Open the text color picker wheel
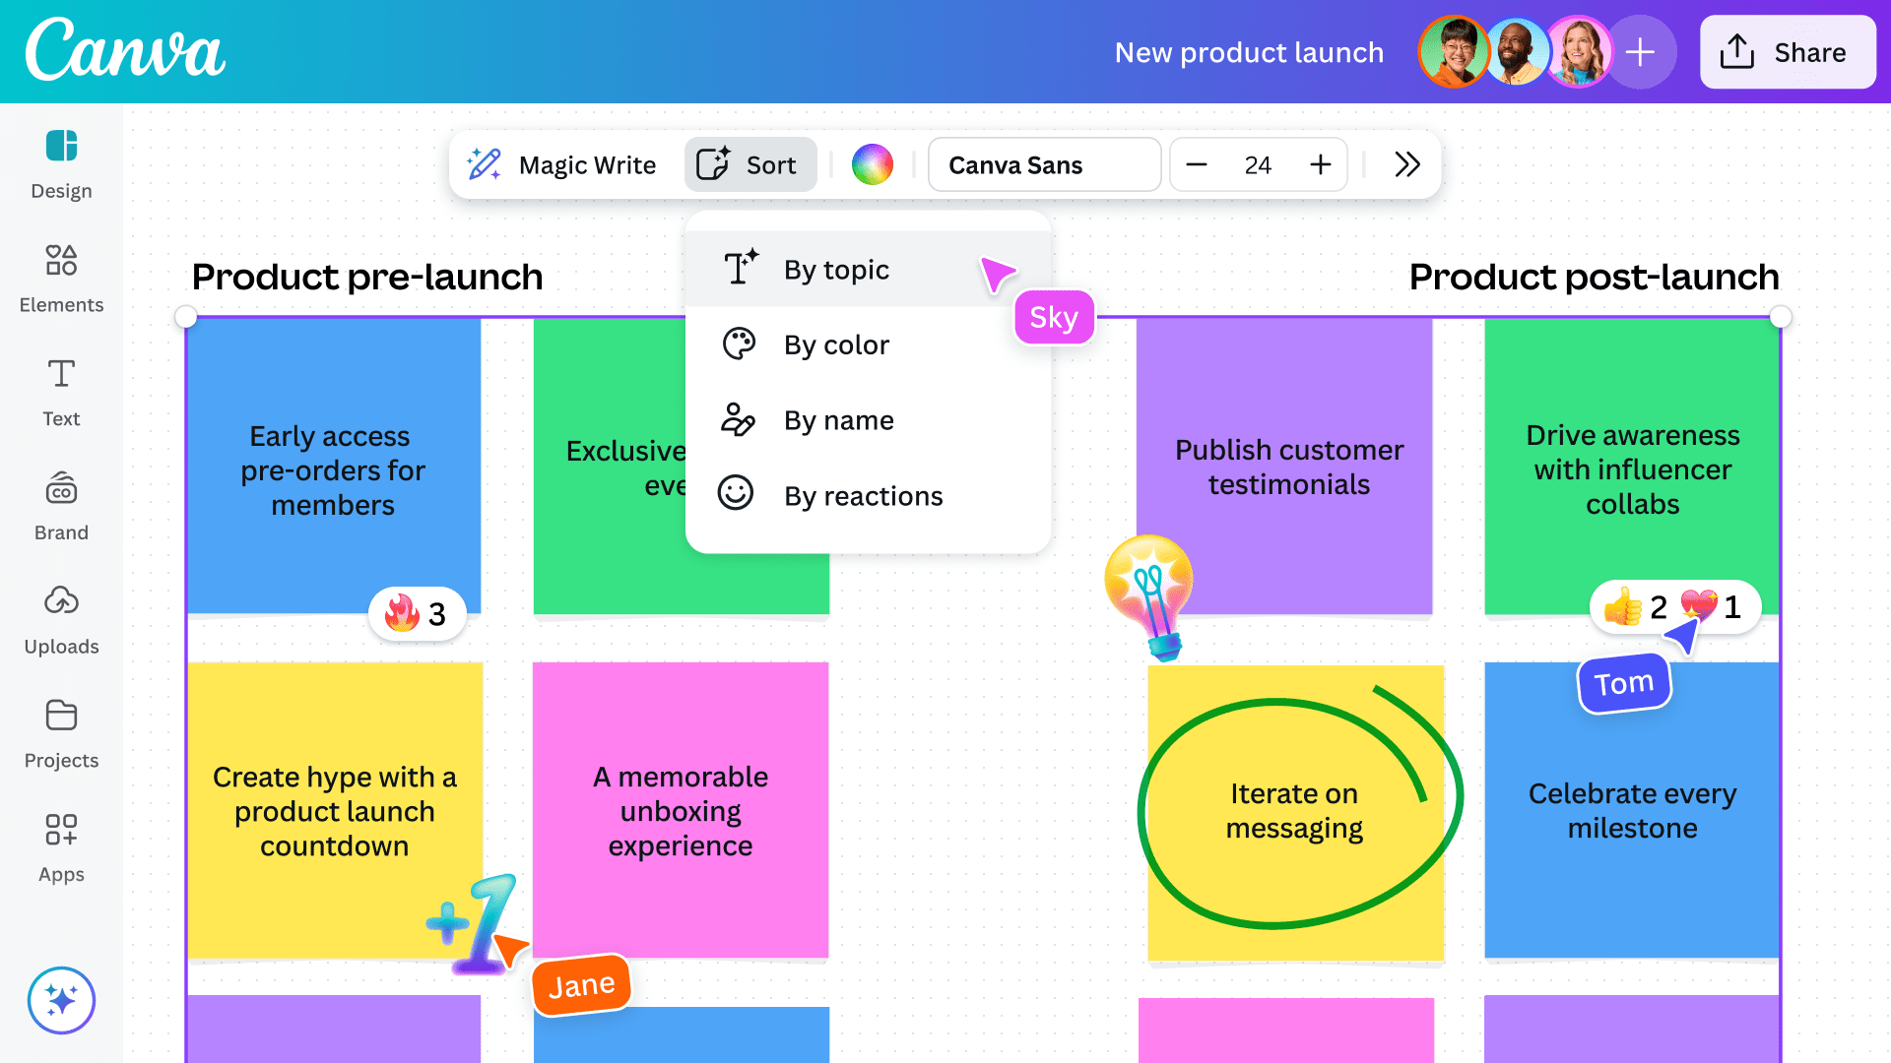1891x1063 pixels. click(x=871, y=164)
